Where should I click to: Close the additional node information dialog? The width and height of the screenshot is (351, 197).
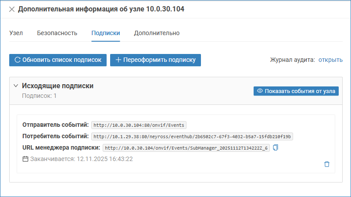pyautogui.click(x=12, y=9)
